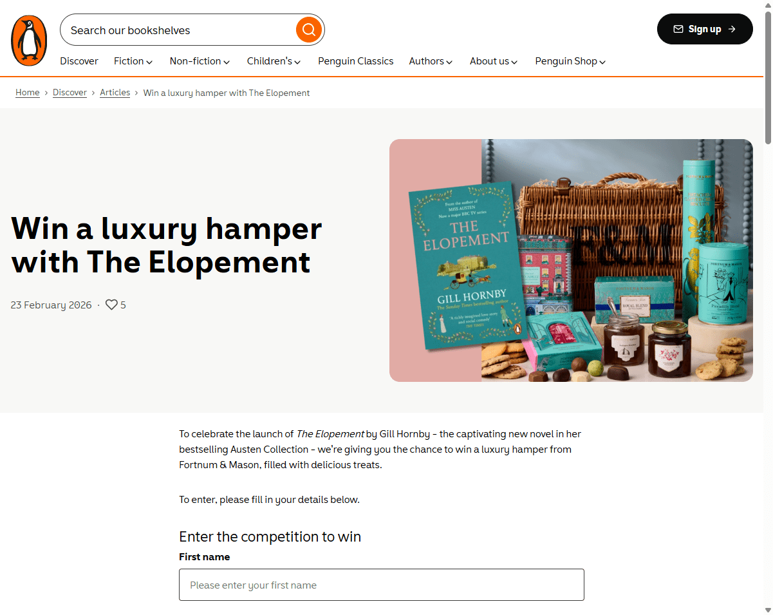Click the Penguin logo
The width and height of the screenshot is (773, 615).
(x=29, y=41)
